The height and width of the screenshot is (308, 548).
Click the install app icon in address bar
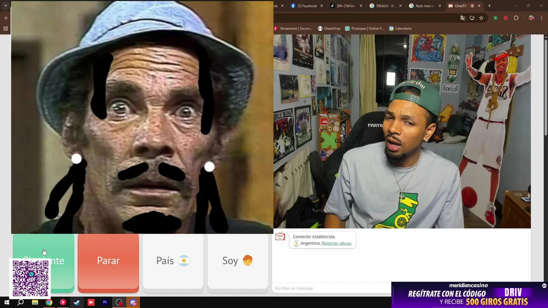coord(472,18)
